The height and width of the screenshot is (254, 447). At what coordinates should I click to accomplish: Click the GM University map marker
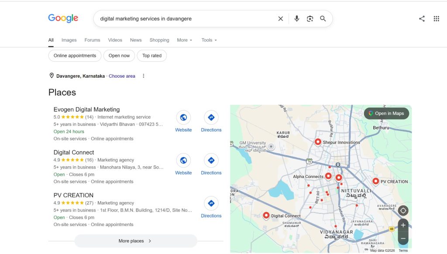tap(271, 147)
